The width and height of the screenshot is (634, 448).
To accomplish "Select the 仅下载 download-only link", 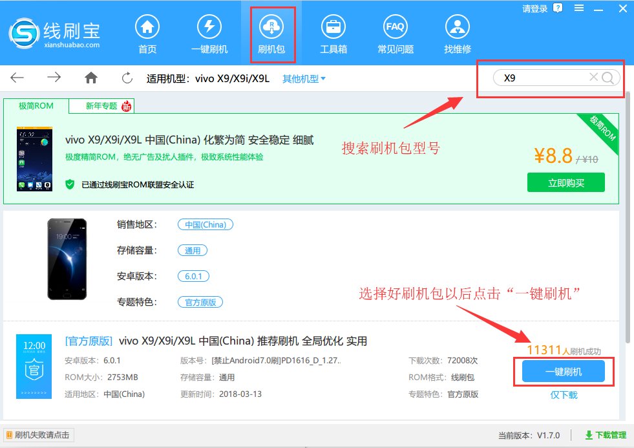I will 565,393.
